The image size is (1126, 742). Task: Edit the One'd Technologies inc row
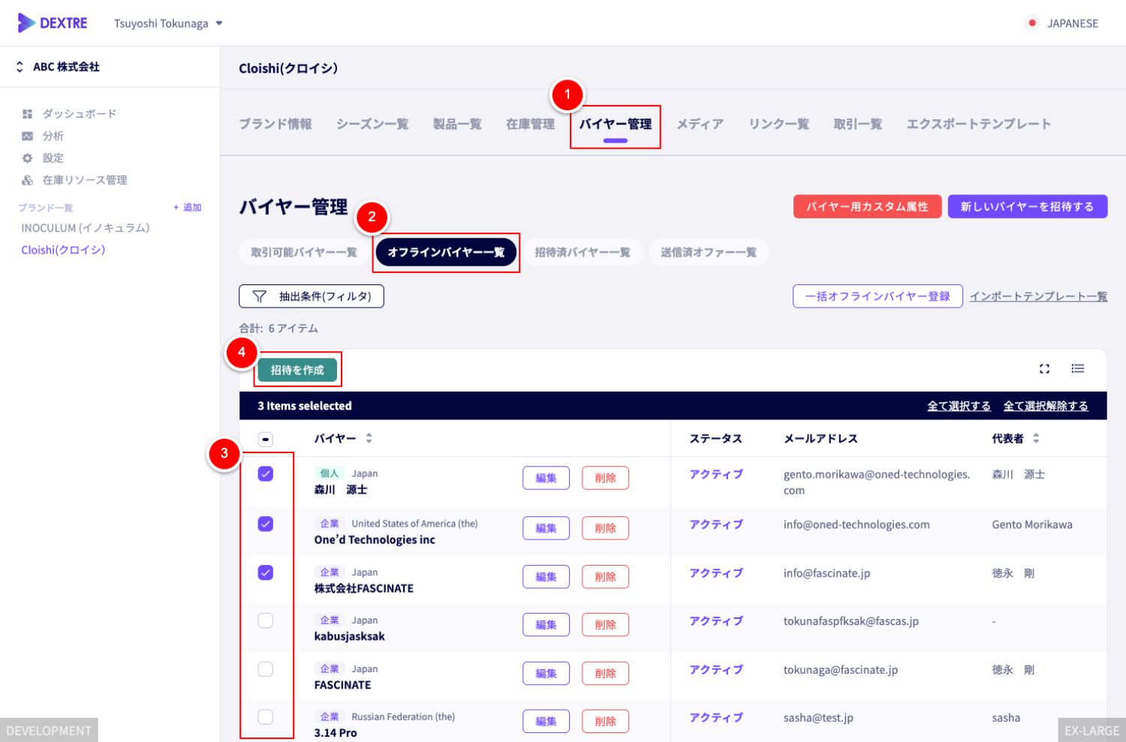[546, 528]
